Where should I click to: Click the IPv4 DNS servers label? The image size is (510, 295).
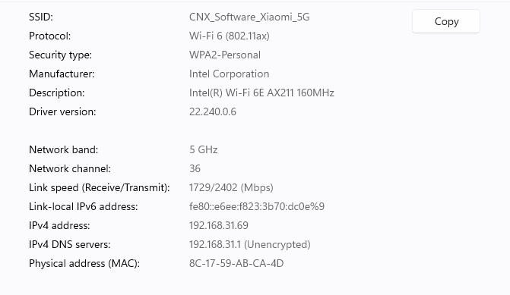point(70,244)
